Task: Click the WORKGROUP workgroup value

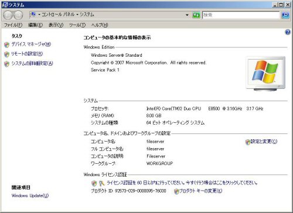Action: point(159,163)
